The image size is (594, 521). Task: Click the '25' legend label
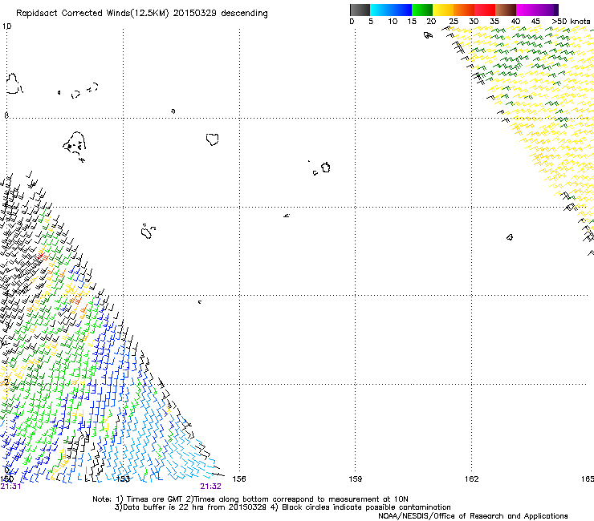pyautogui.click(x=453, y=22)
